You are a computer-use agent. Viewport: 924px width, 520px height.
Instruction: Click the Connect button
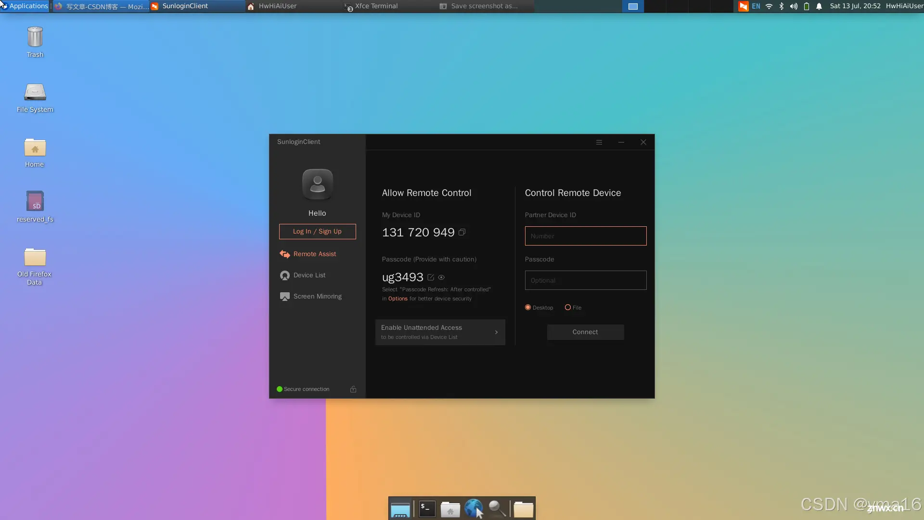(585, 331)
